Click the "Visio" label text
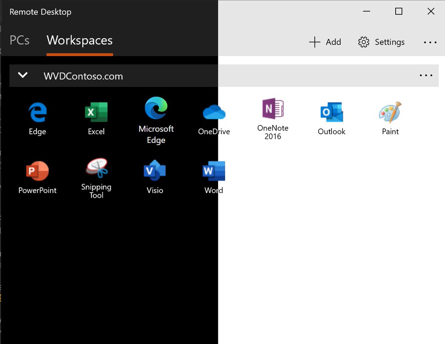 click(155, 190)
